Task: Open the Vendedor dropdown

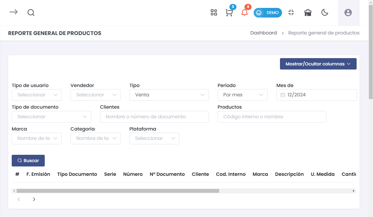Action: point(95,95)
